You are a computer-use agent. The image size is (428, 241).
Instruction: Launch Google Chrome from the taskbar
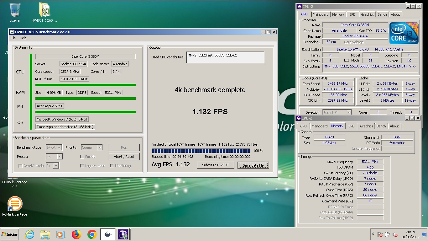point(92,234)
